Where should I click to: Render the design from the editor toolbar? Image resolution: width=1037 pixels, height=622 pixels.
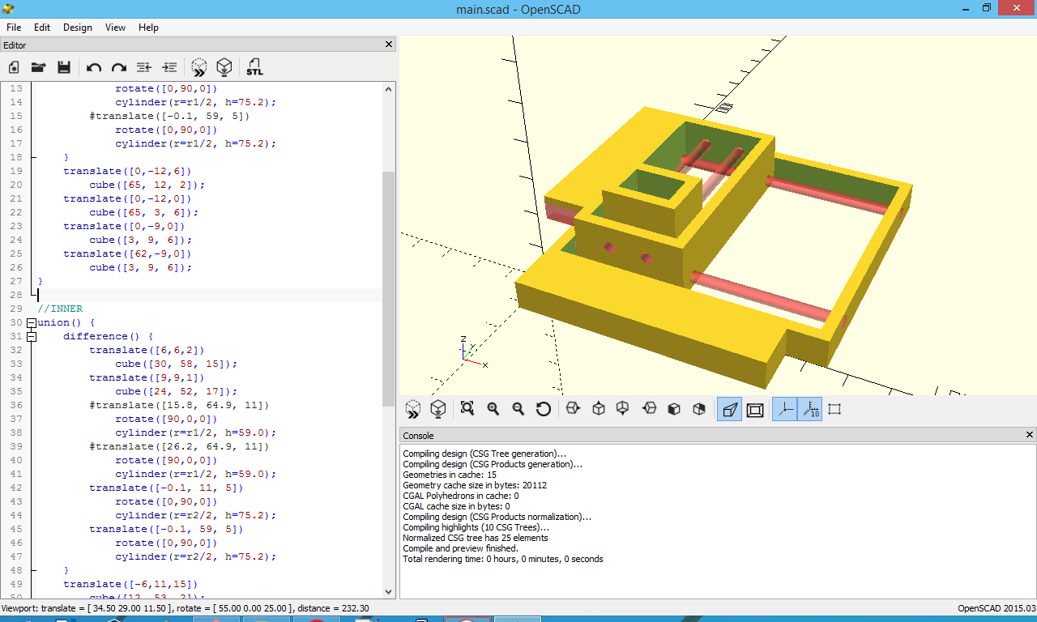(x=224, y=67)
